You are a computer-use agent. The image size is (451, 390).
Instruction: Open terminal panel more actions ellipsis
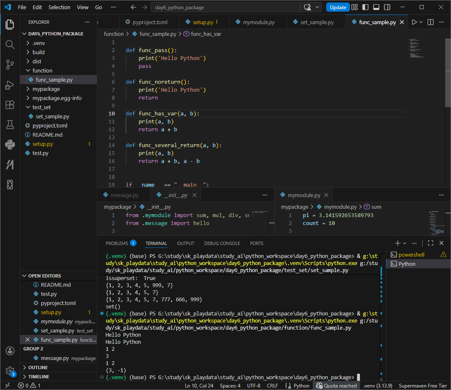pos(414,243)
